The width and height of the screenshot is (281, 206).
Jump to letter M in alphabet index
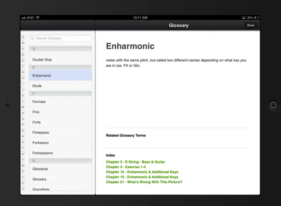23,107
